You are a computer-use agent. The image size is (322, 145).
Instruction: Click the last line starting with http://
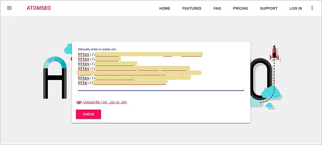pos(123,83)
